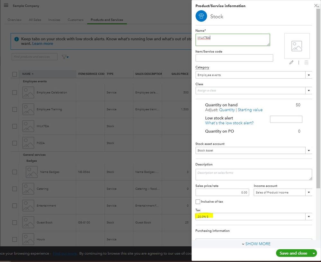Click Find products and services search box
Screen dimensions: 321x262
(x=35, y=57)
